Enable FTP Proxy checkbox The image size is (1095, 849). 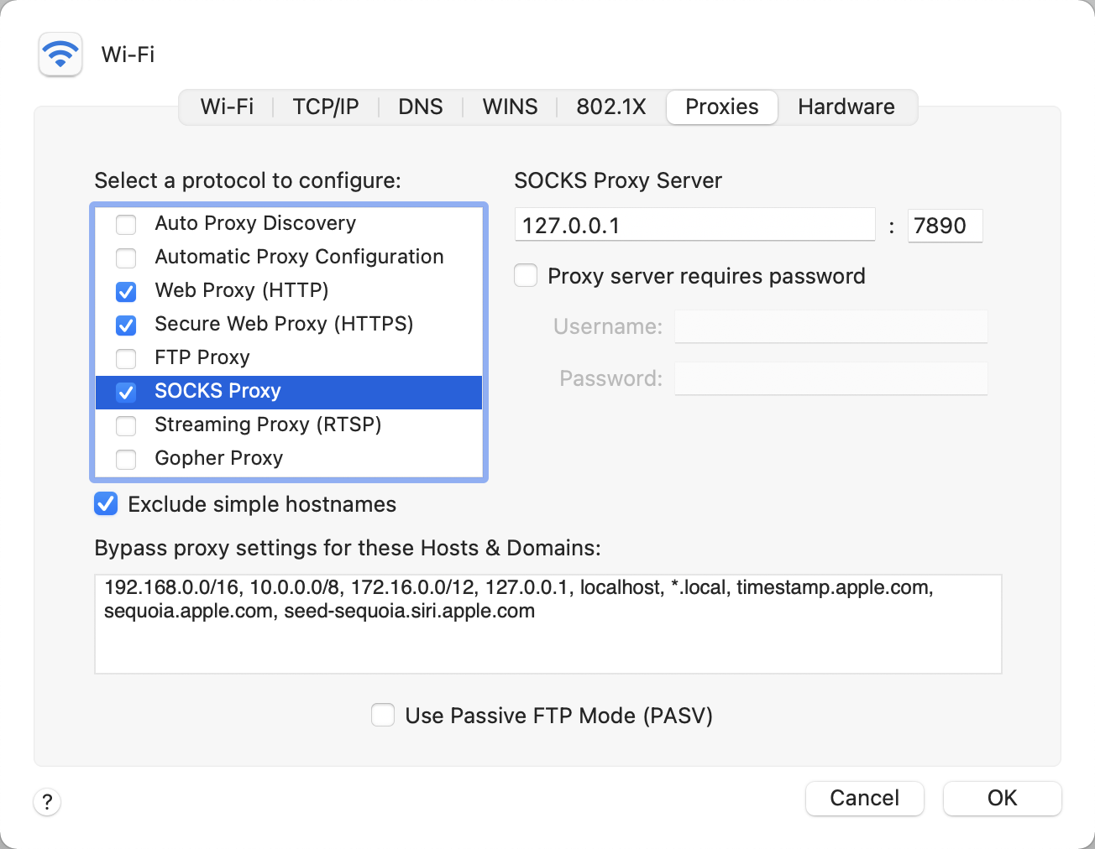pyautogui.click(x=126, y=358)
